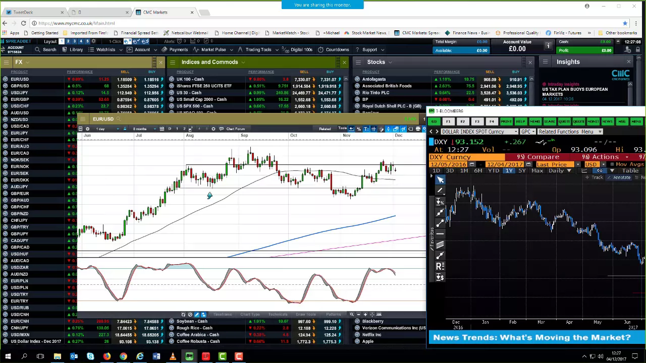Open the Search tool in CMC menu
646x363 pixels.
pyautogui.click(x=45, y=49)
